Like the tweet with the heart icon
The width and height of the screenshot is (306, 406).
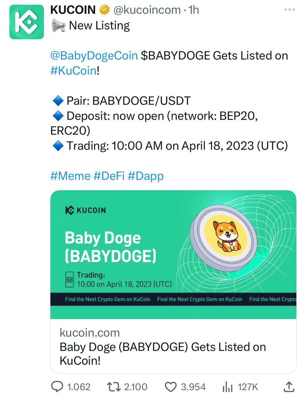[171, 387]
